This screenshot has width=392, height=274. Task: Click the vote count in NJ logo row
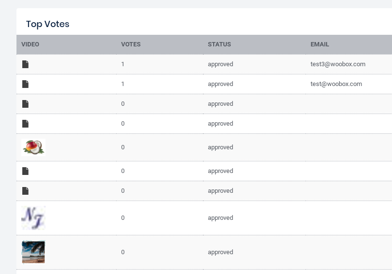tap(123, 218)
